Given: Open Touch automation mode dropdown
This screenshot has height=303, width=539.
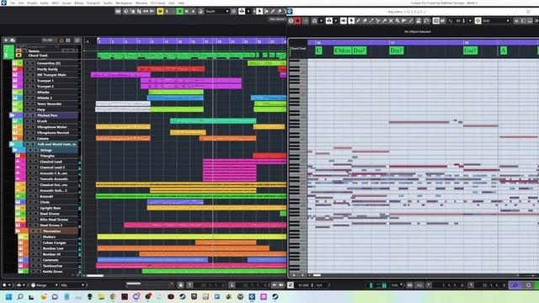Looking at the screenshot, I should click(217, 11).
